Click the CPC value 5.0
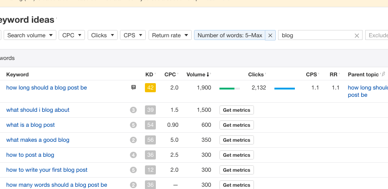The image size is (388, 189). click(174, 140)
